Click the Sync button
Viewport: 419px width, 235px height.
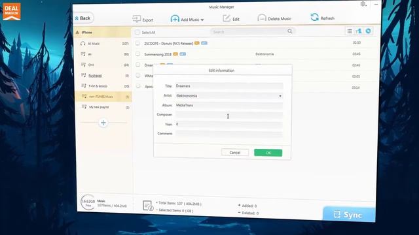[x=349, y=215]
